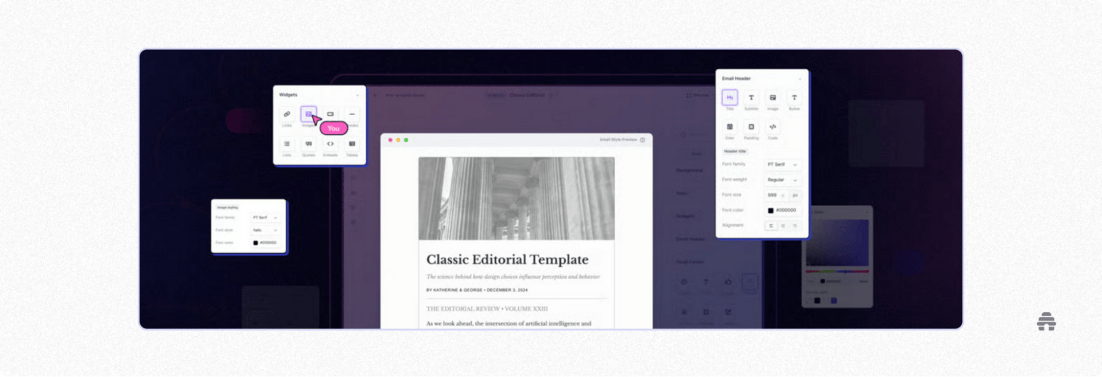The height and width of the screenshot is (377, 1102).
Task: Pick a shade in color gradient area
Action: pos(837,242)
